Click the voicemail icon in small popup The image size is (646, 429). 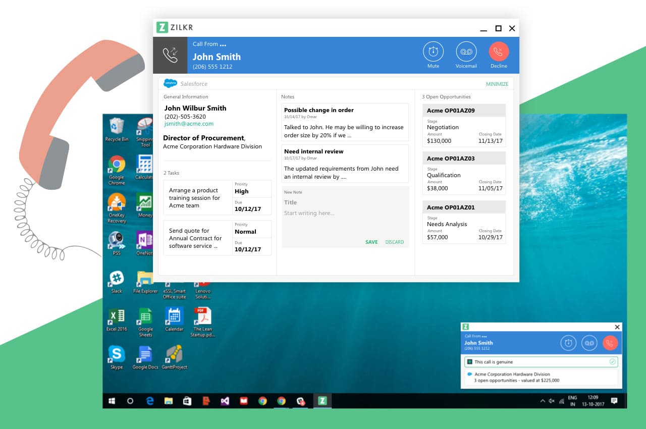(x=589, y=343)
